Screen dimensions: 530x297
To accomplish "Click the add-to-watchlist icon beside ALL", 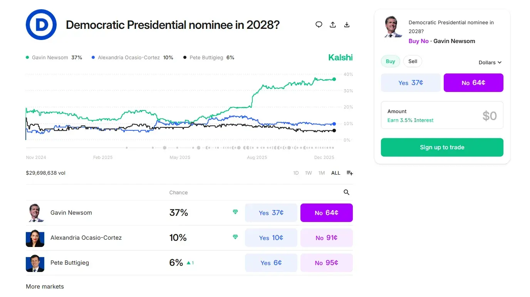I will pos(349,173).
